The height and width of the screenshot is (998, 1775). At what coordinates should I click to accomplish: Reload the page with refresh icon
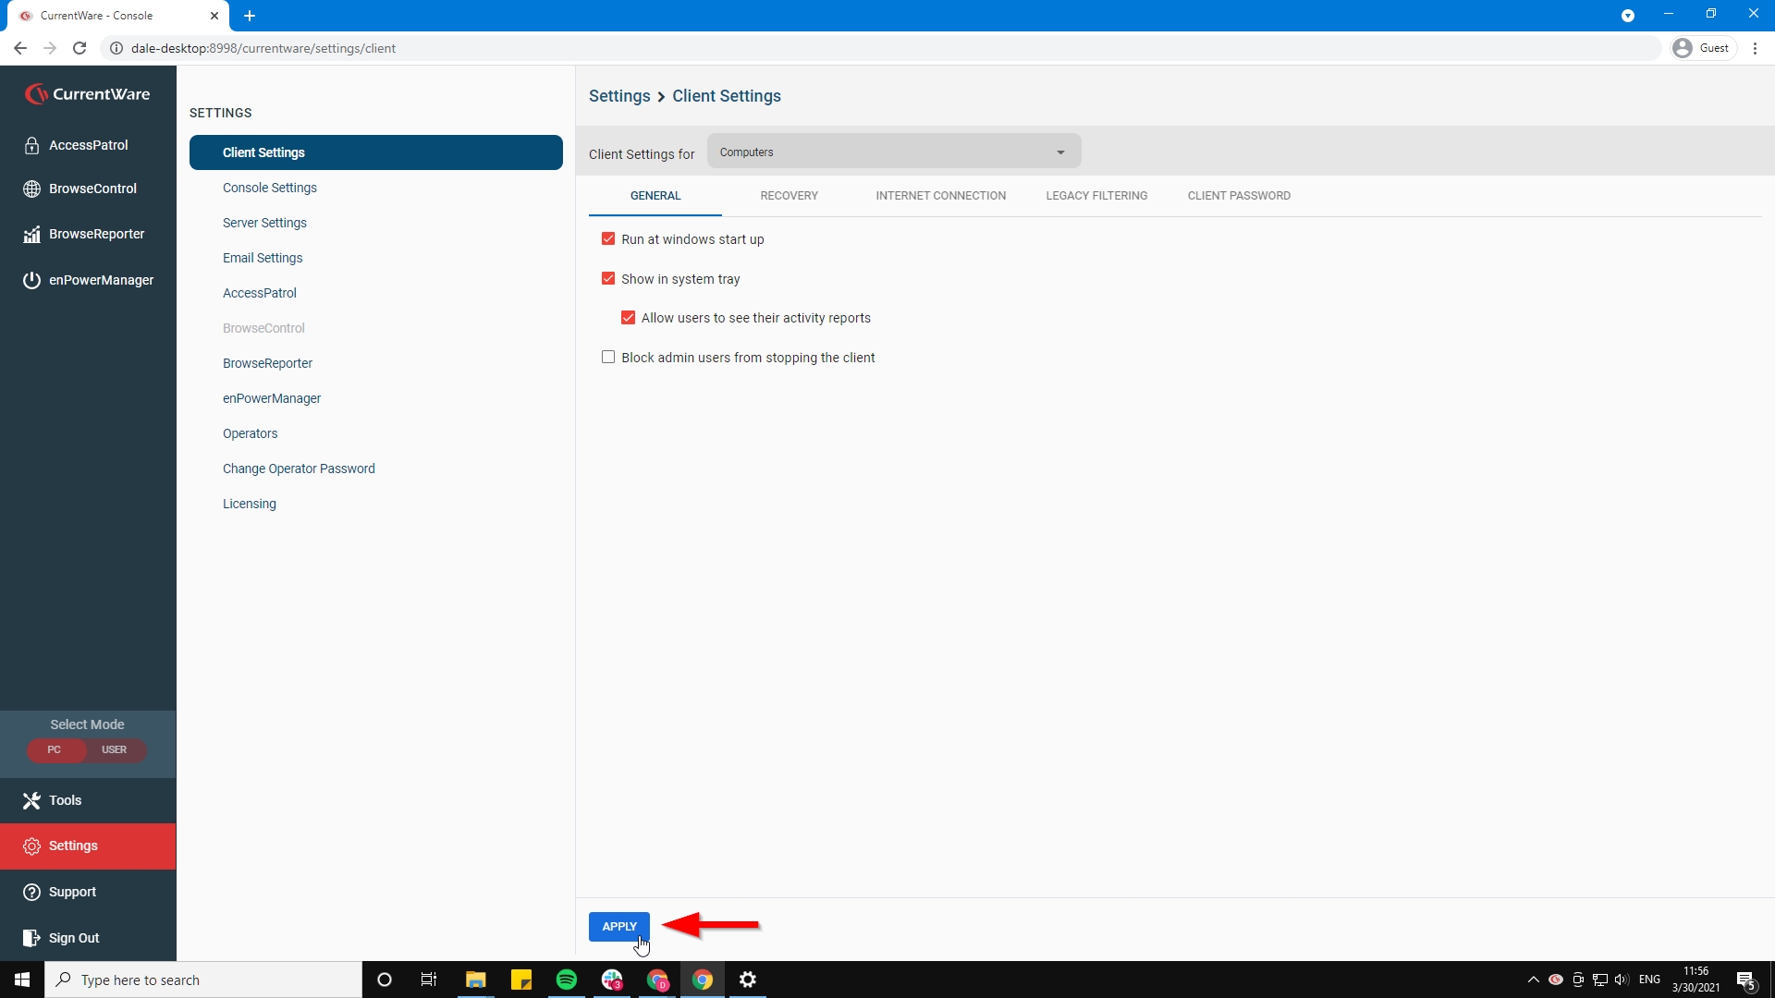[80, 48]
